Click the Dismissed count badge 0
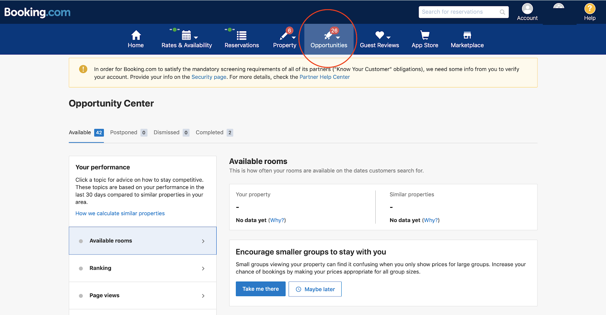This screenshot has height=315, width=606. point(186,133)
